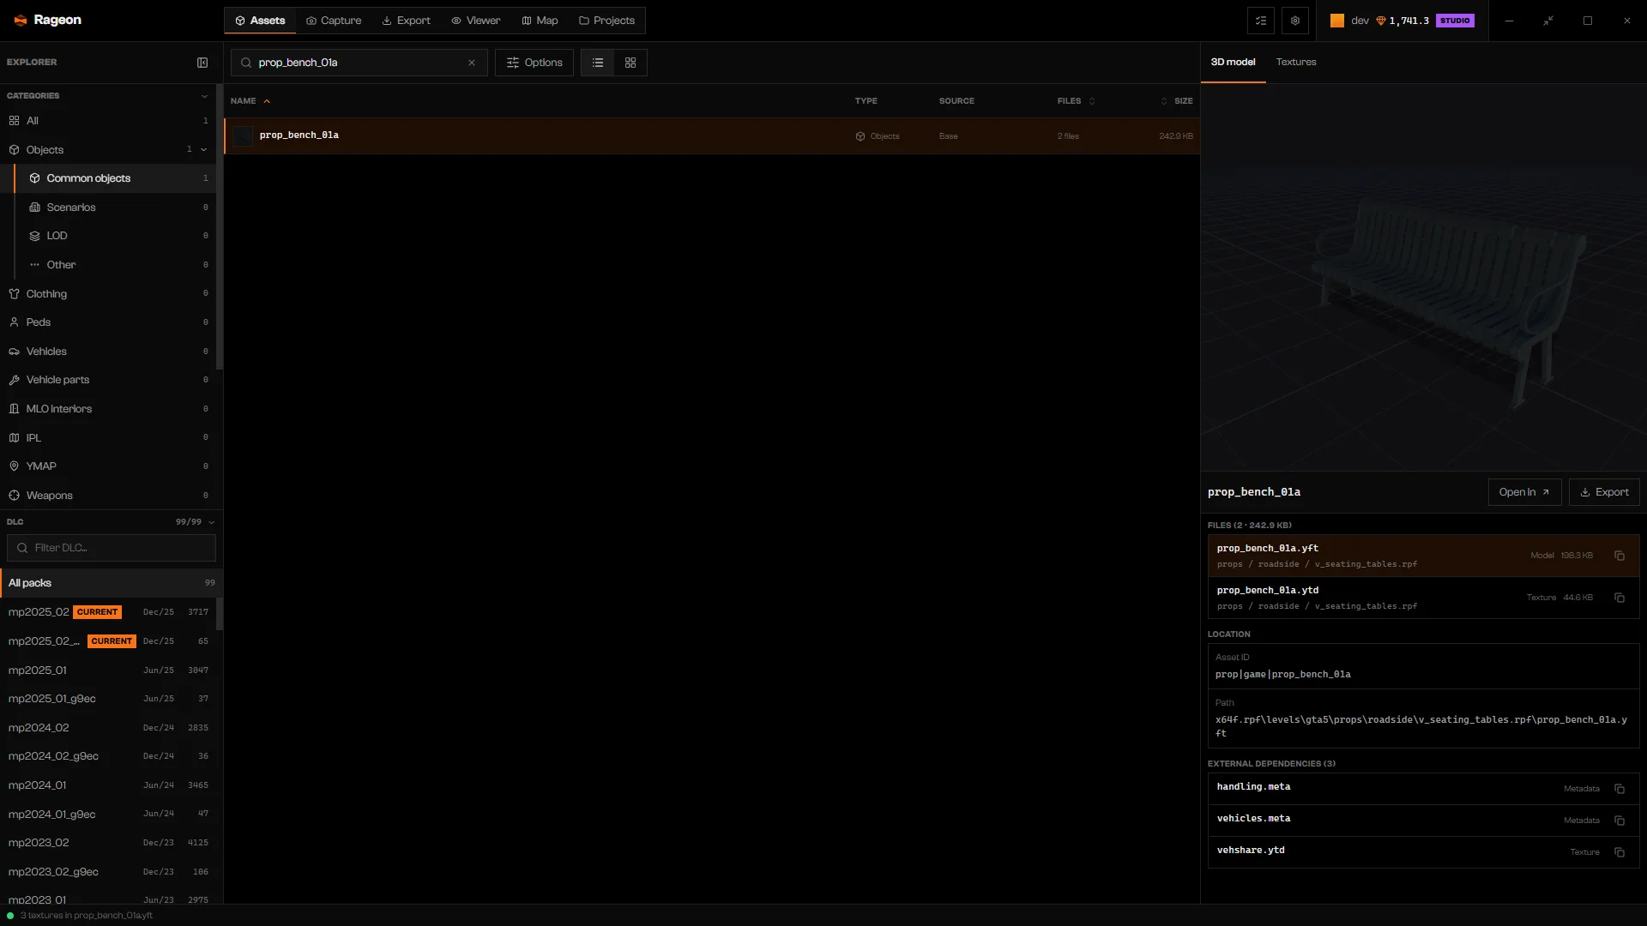Select the mp2024_02 DLC pack

(x=108, y=728)
